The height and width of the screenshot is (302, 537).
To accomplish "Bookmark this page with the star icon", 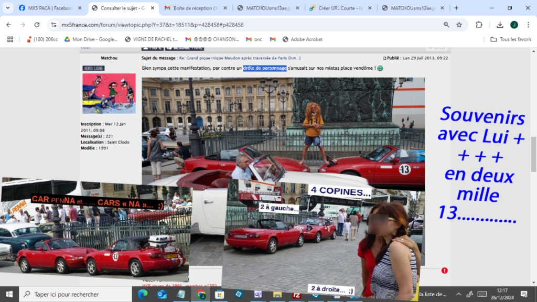I will (x=459, y=25).
